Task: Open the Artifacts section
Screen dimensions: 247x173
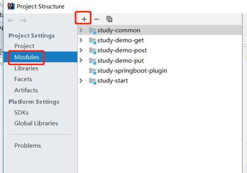Action: tap(26, 90)
